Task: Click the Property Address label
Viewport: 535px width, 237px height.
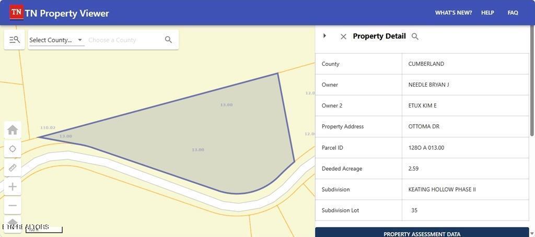Action: point(343,126)
